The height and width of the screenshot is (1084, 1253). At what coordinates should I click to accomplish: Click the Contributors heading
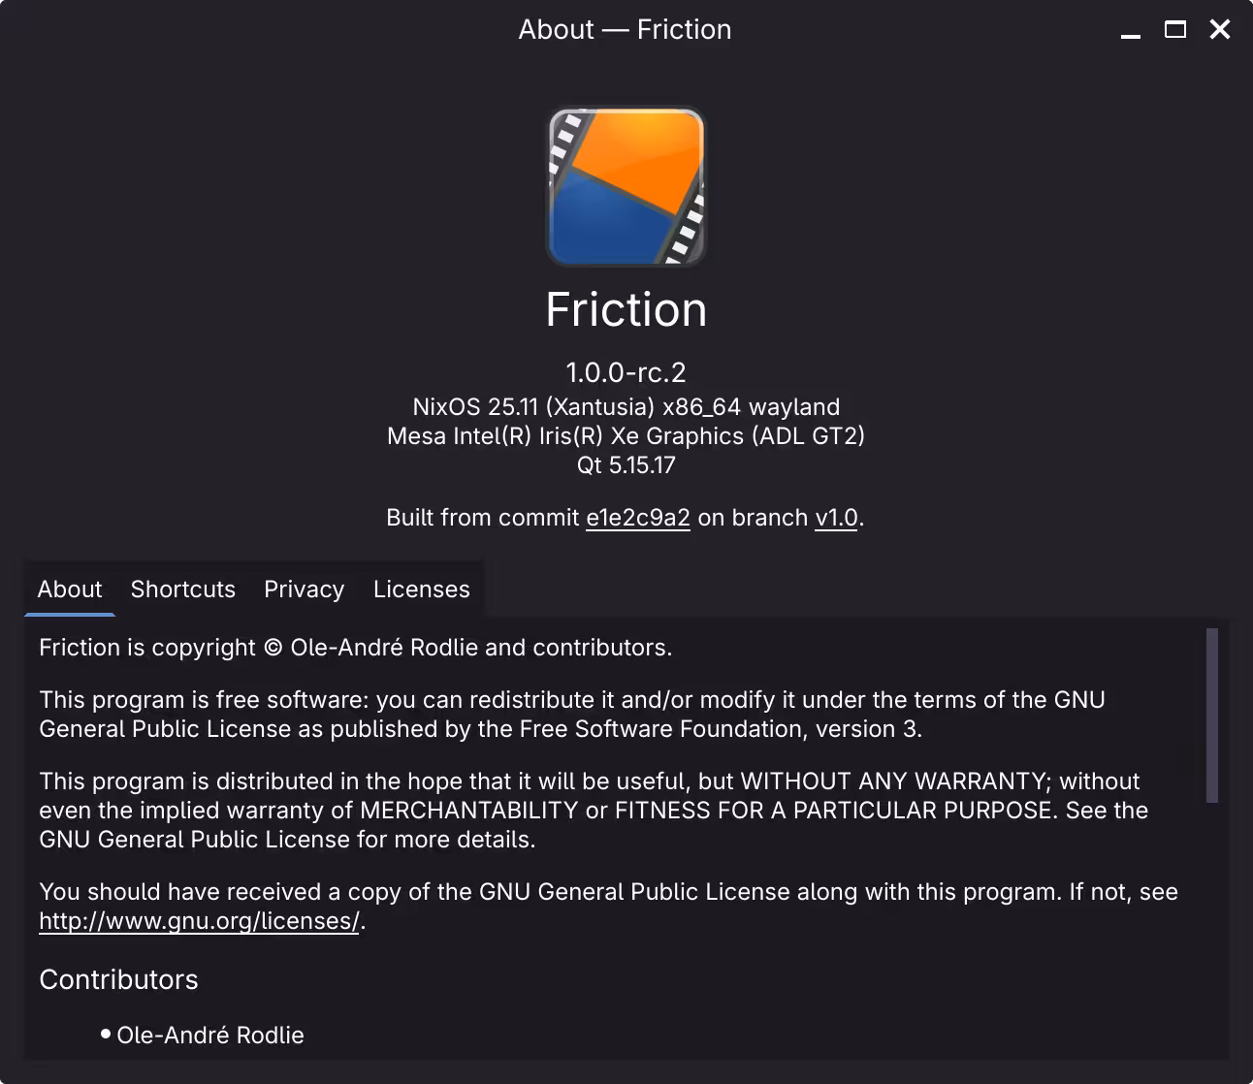tap(118, 979)
